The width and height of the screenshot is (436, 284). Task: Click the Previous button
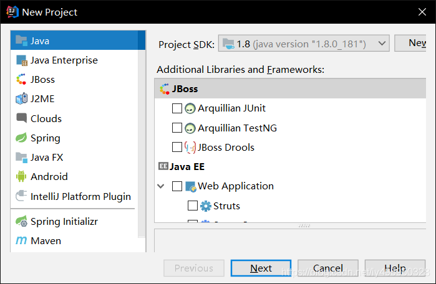click(x=194, y=268)
